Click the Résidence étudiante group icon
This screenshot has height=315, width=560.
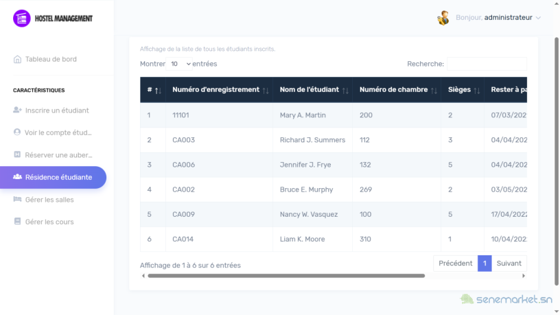point(17,177)
